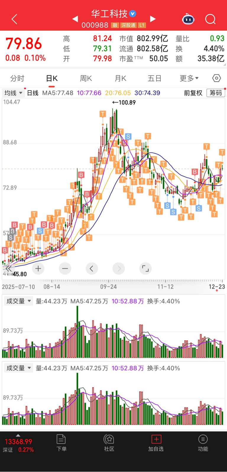Tap the open price 79.98
Screen dimensions: 227x472
tap(102, 58)
